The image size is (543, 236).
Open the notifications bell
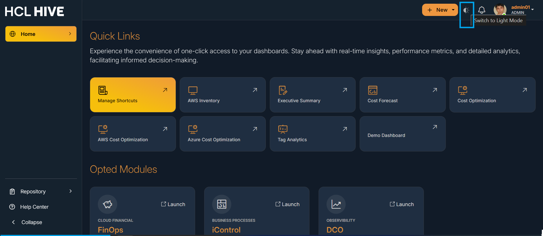point(482,10)
